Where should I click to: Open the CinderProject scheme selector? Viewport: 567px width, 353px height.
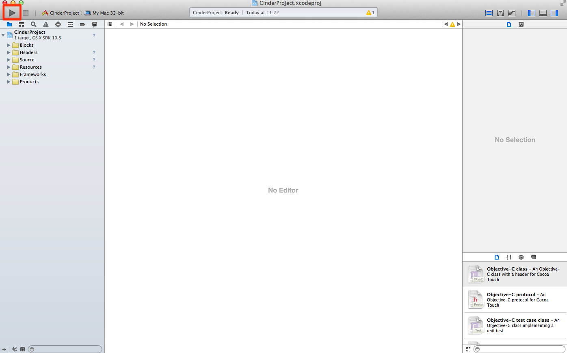61,13
